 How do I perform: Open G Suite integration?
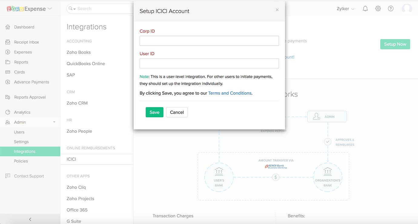(74, 221)
